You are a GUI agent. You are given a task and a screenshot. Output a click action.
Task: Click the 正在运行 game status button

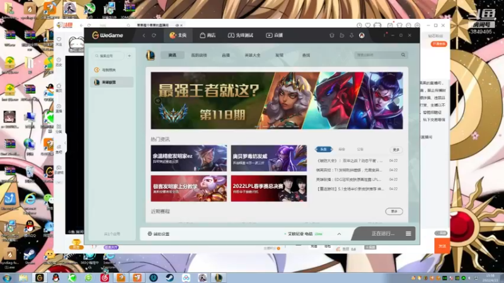coord(382,233)
